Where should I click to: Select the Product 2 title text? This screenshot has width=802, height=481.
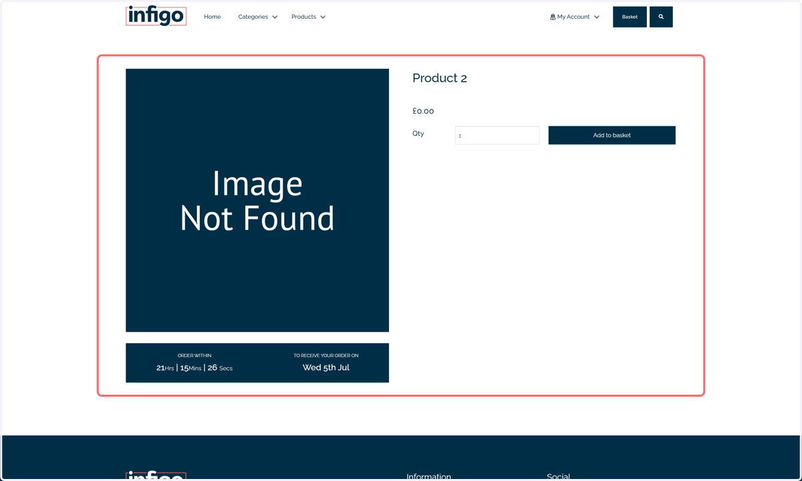coord(440,78)
